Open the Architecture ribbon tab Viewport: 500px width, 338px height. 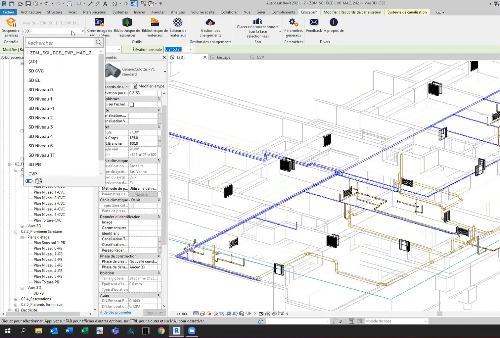31,12
